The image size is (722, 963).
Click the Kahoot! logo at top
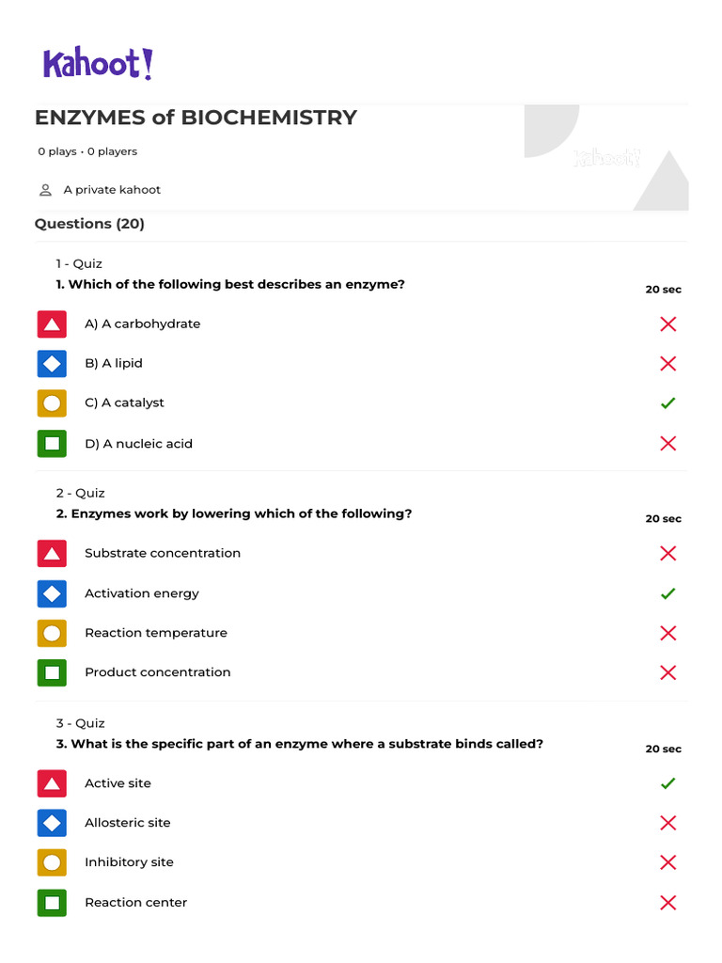[x=97, y=64]
